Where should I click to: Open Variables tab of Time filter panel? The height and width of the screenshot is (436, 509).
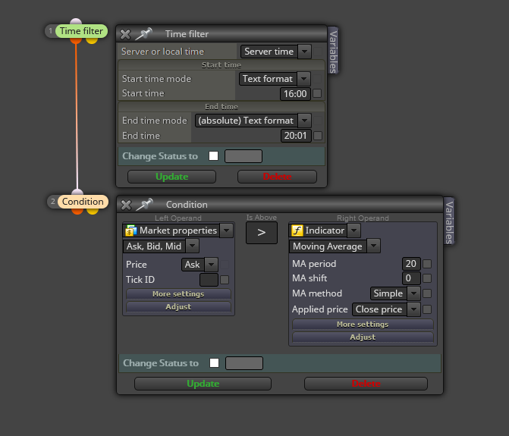(333, 52)
